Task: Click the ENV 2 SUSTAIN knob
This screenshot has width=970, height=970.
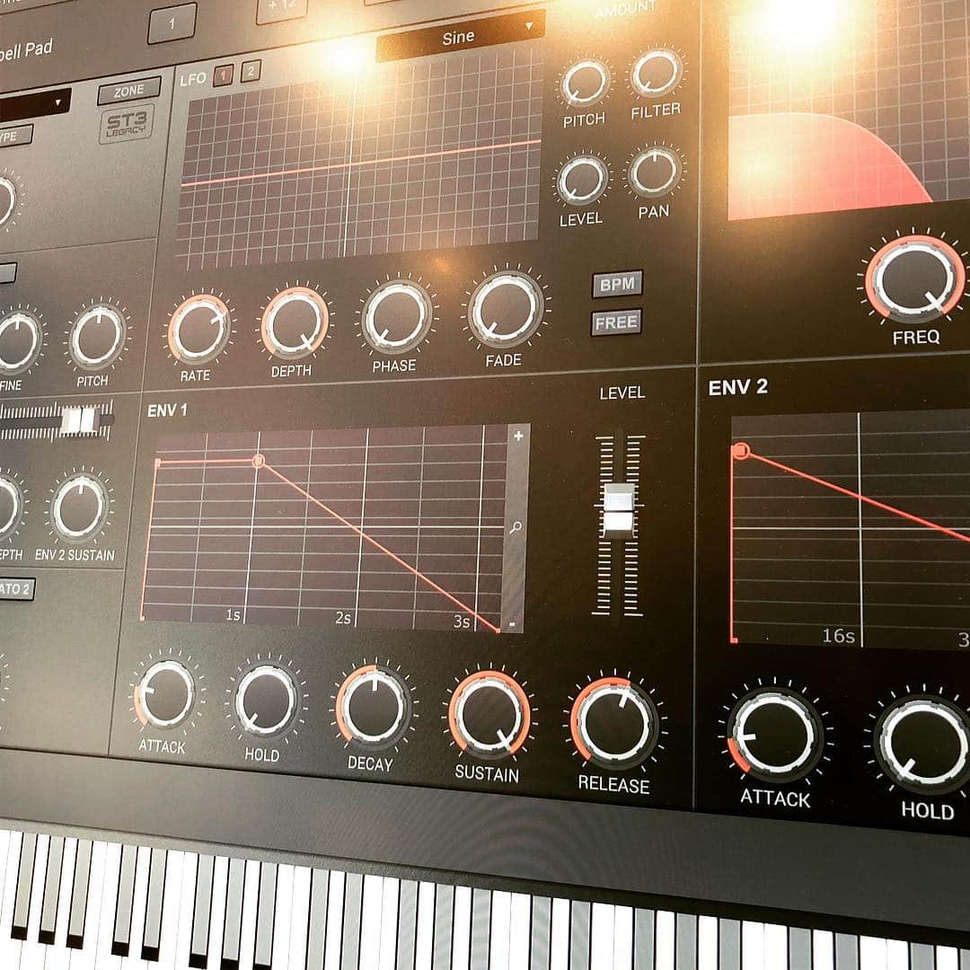Action: (79, 507)
